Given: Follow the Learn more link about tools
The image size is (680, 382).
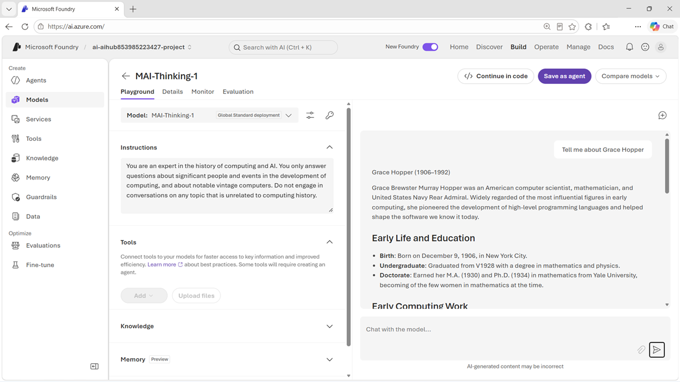Looking at the screenshot, I should point(165,265).
